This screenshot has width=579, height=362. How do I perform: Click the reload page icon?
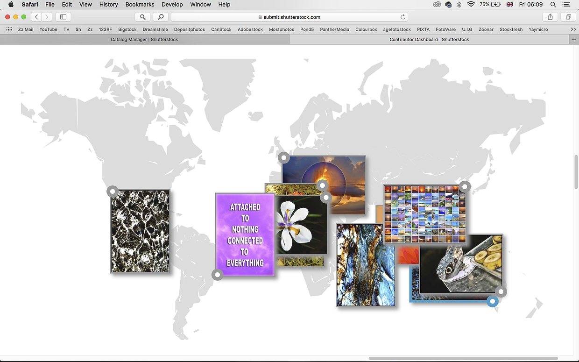tap(403, 17)
